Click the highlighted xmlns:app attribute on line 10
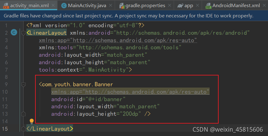The image size is (268, 136). pyautogui.click(x=130, y=92)
